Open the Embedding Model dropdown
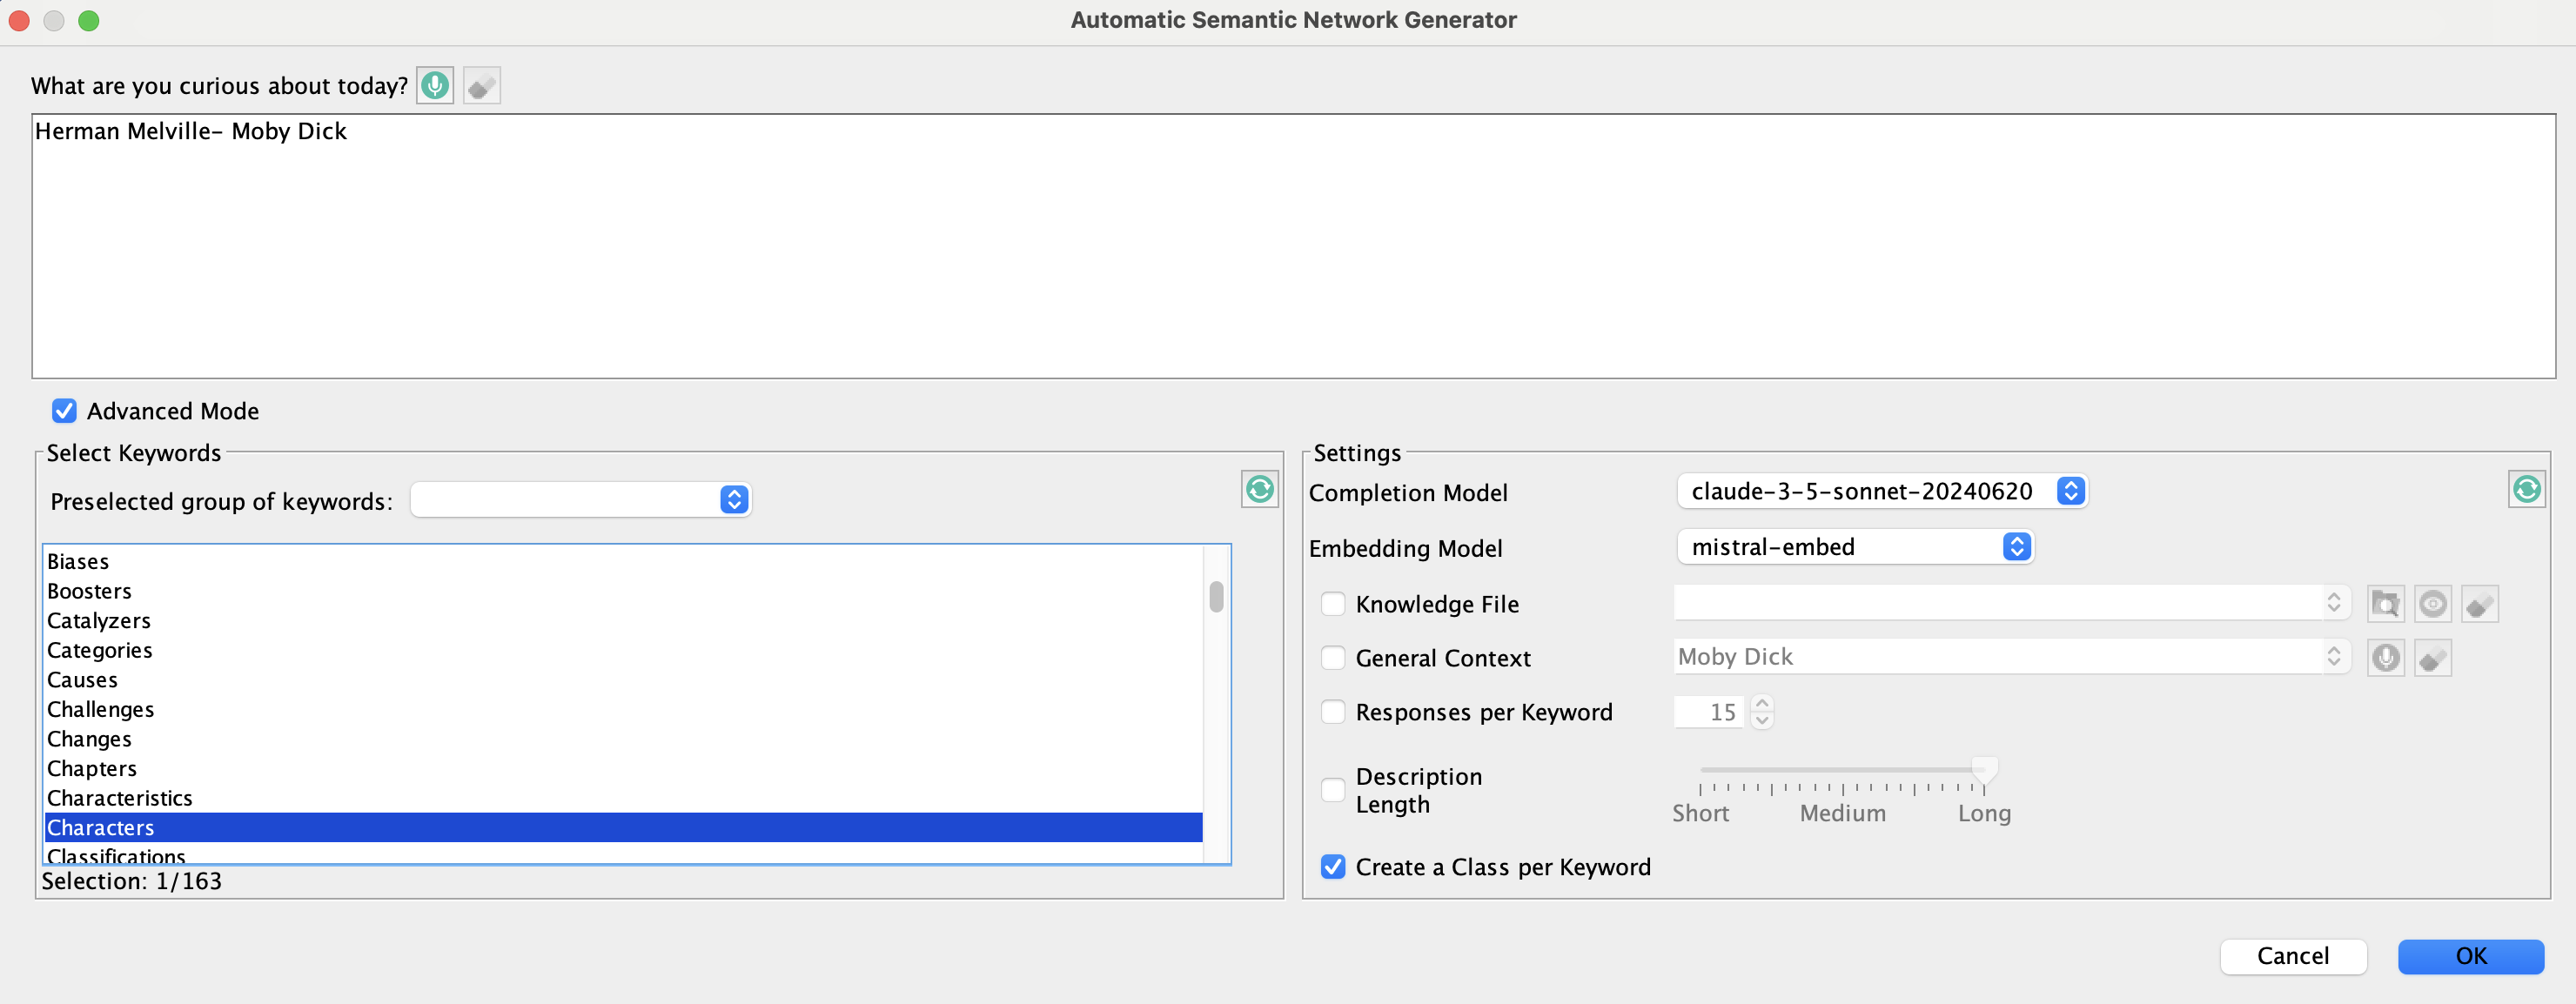Image resolution: width=2576 pixels, height=1004 pixels. (1854, 547)
